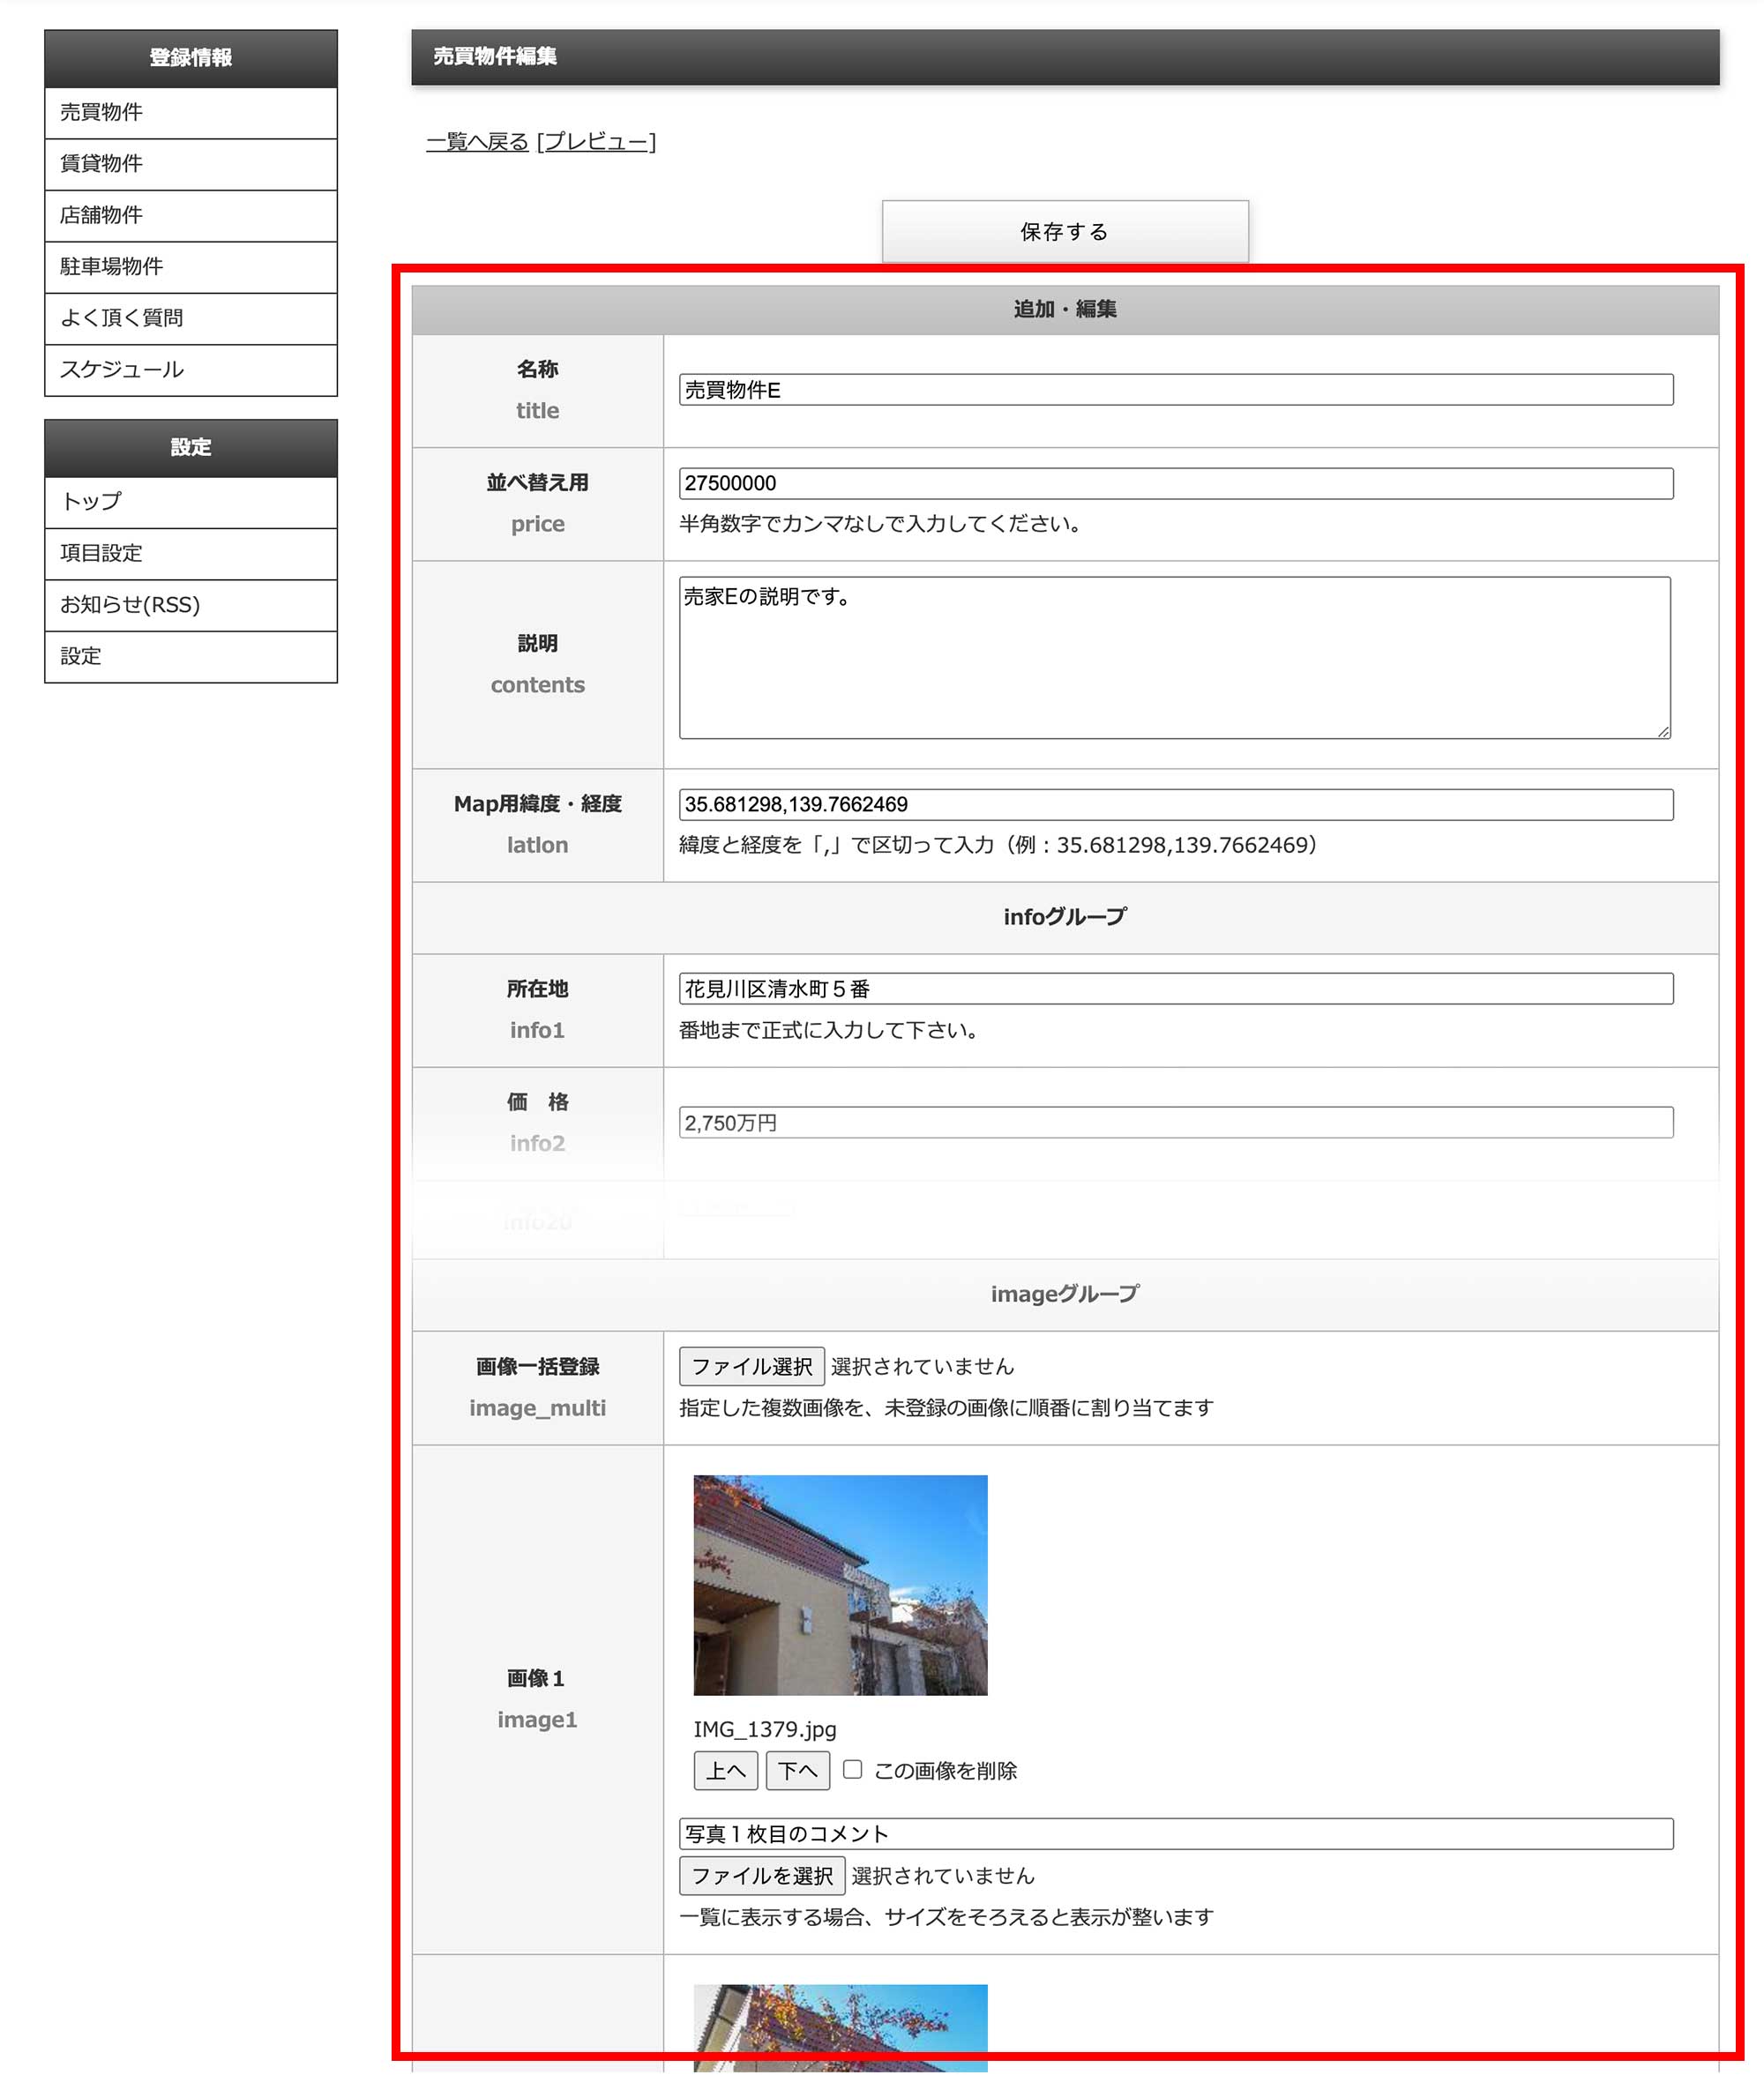
Task: Focus the Map用緯度・経度 input field
Action: 1176,805
